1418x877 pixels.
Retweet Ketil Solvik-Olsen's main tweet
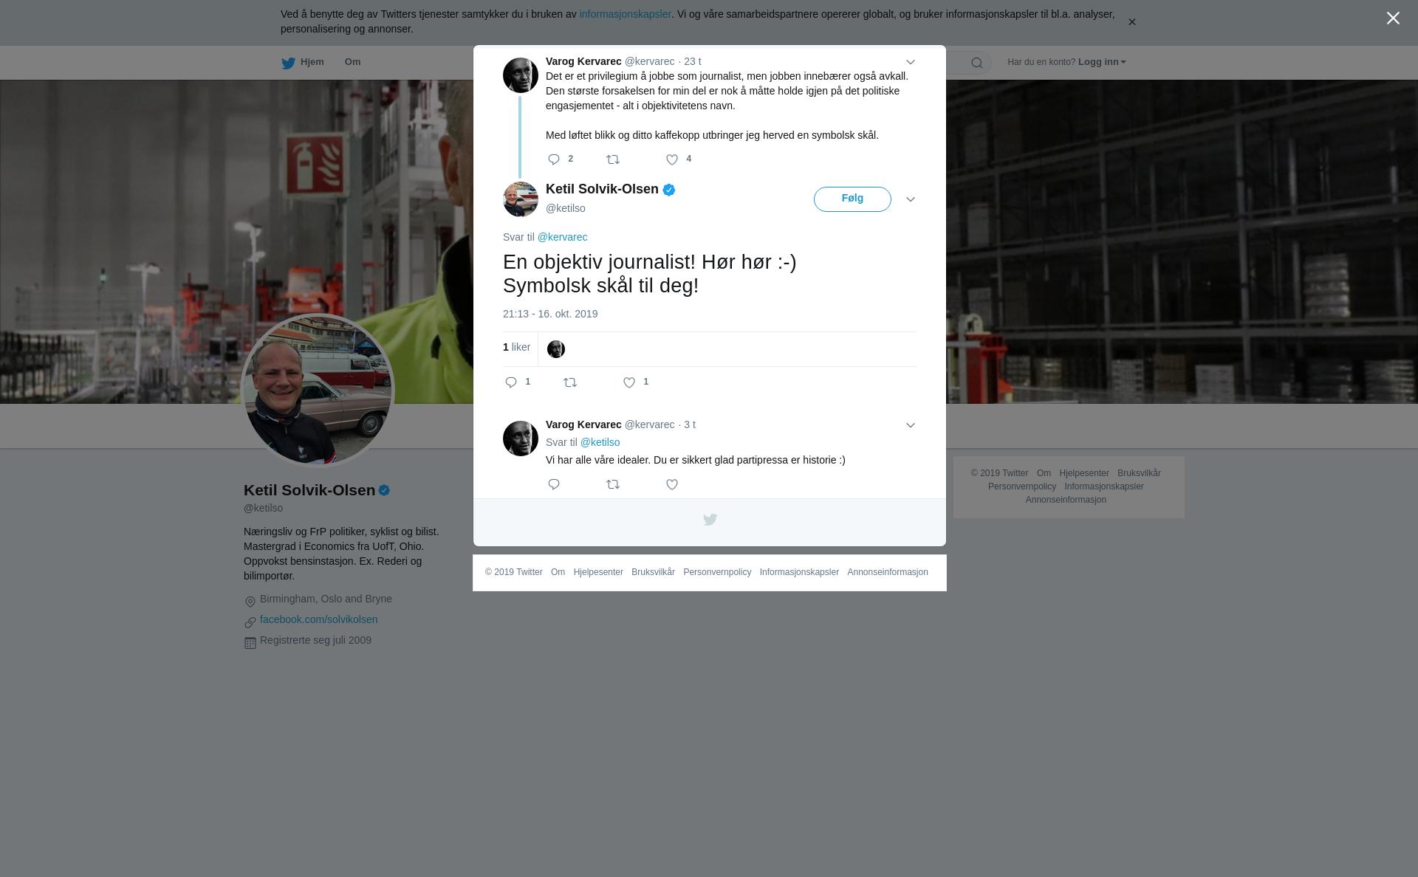click(570, 382)
